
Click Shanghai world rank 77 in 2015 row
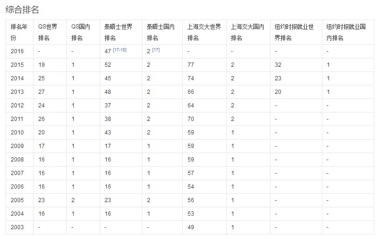(191, 65)
